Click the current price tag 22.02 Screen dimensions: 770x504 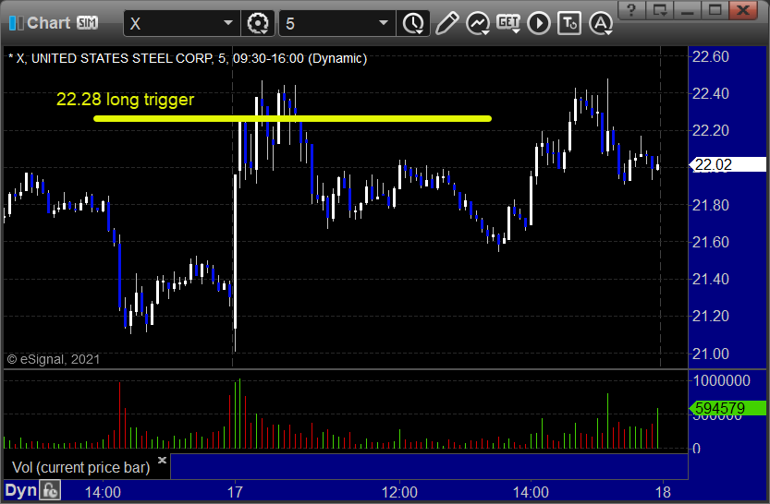point(728,164)
